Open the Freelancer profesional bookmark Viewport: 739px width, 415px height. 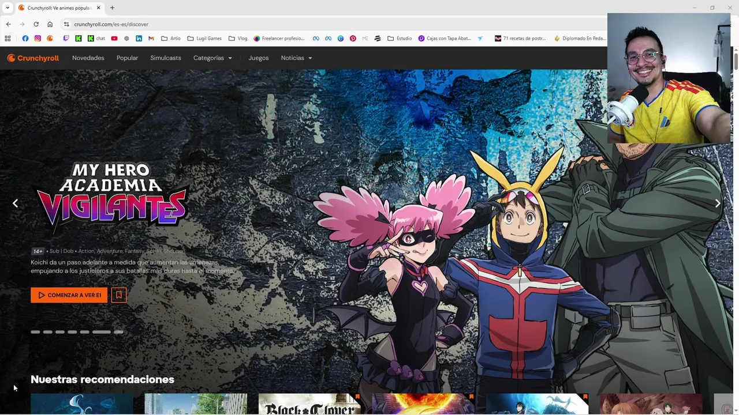(x=279, y=39)
